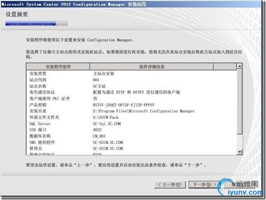Select the 安装类型 row label

(x=38, y=74)
